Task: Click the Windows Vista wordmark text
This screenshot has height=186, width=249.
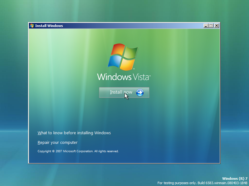Action: click(124, 77)
